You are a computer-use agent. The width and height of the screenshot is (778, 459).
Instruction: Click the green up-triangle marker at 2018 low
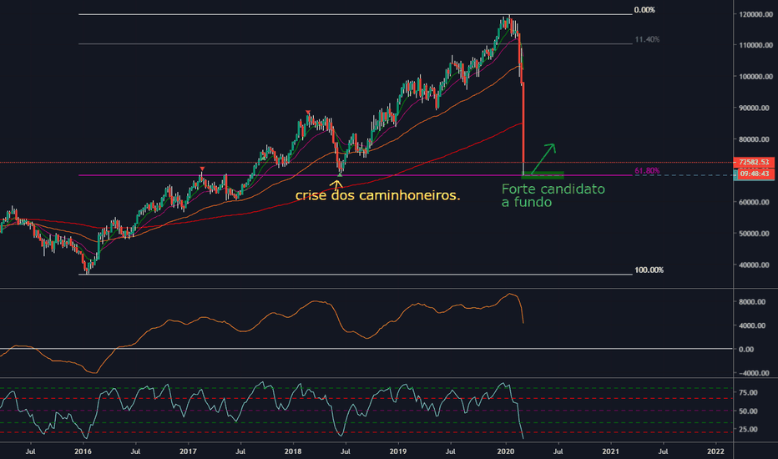(x=340, y=174)
